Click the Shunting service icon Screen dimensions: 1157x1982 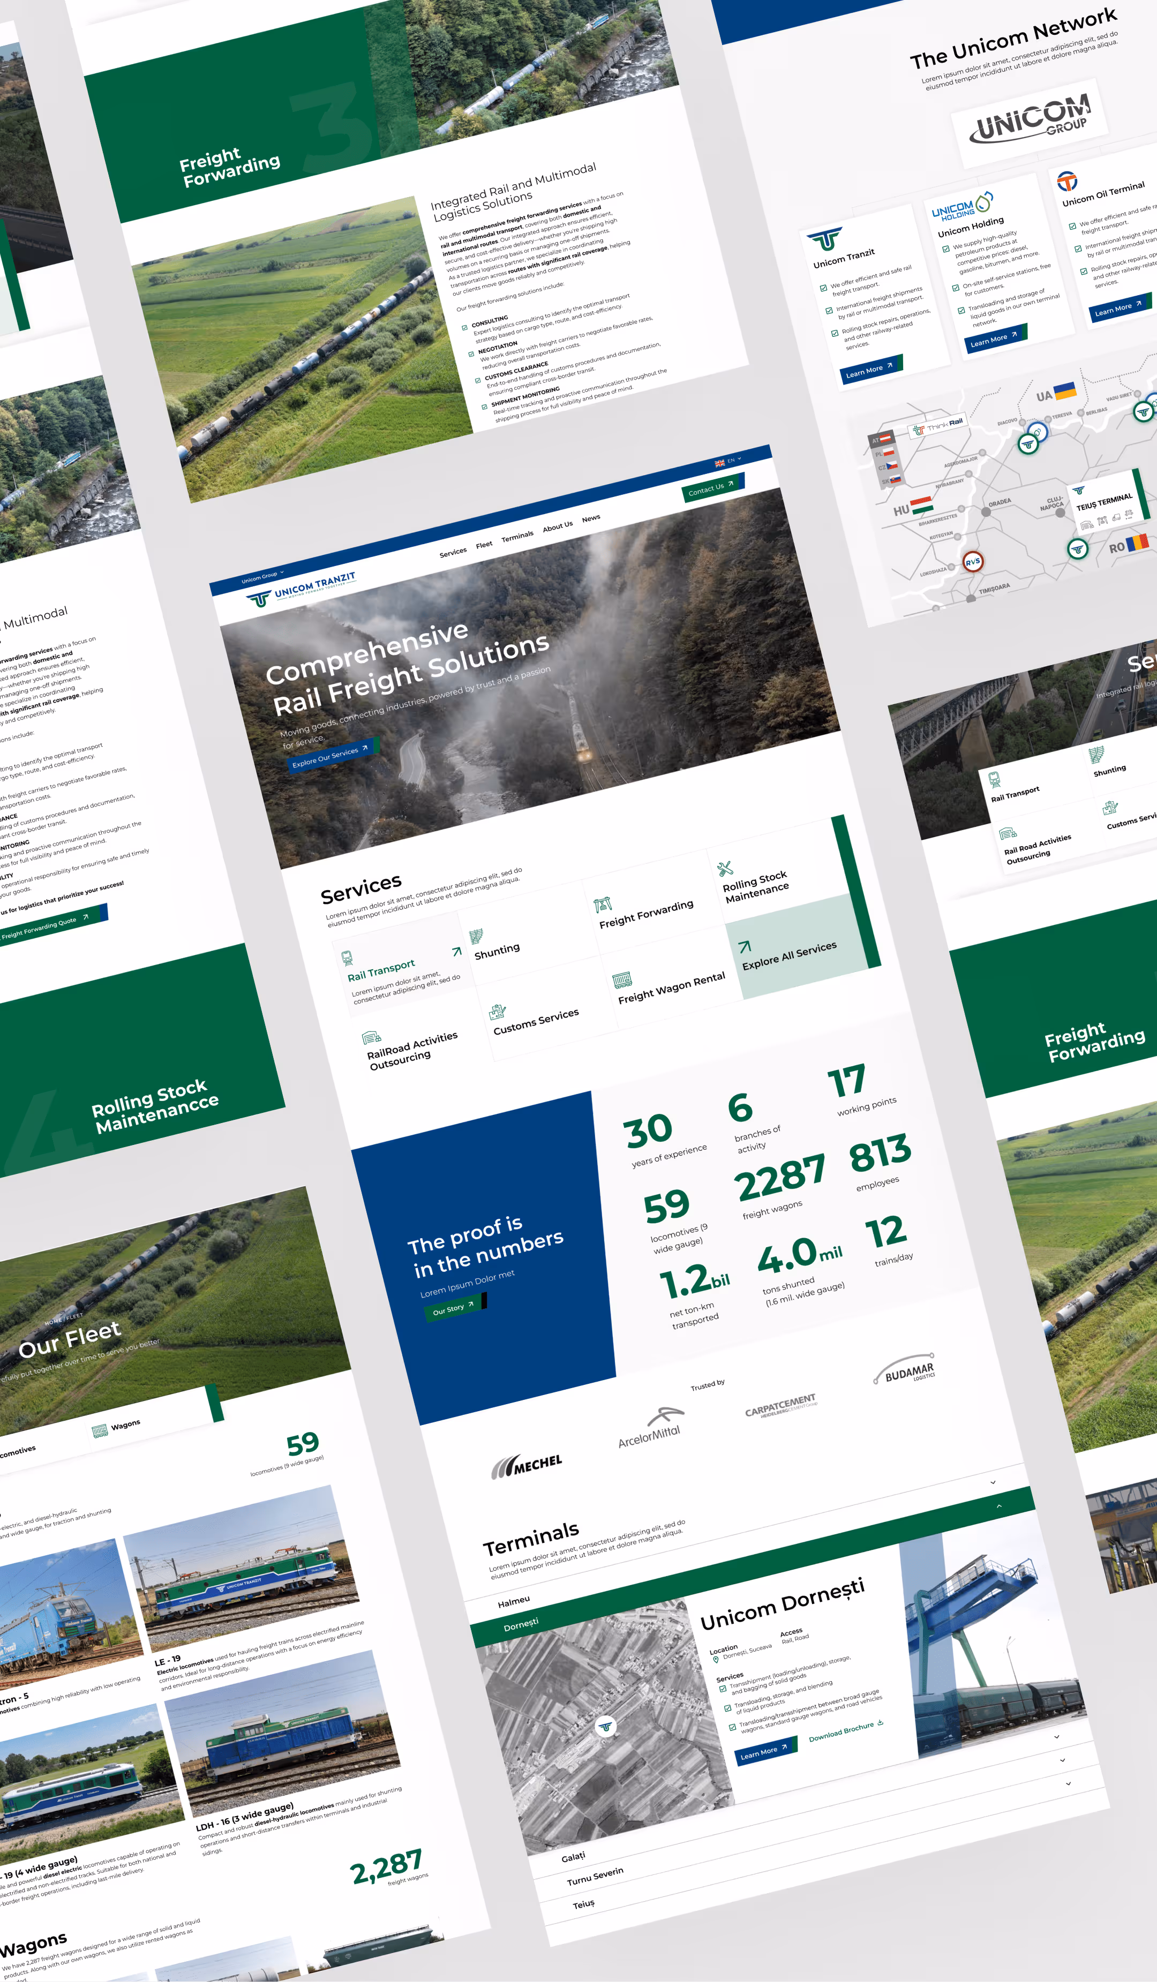476,936
